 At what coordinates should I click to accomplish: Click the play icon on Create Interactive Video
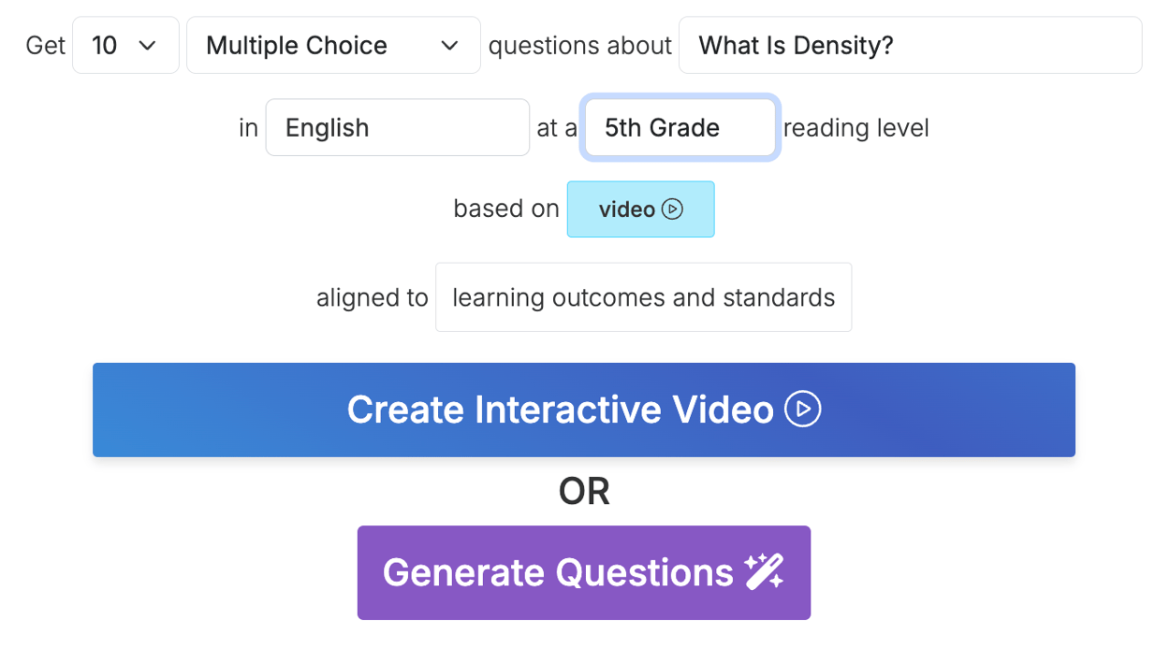pyautogui.click(x=802, y=410)
